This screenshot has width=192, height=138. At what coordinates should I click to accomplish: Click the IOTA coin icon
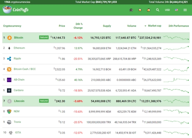(11, 132)
